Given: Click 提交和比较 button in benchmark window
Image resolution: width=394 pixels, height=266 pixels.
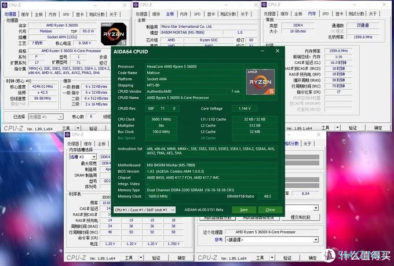Looking at the screenshot, I should coord(301,217).
